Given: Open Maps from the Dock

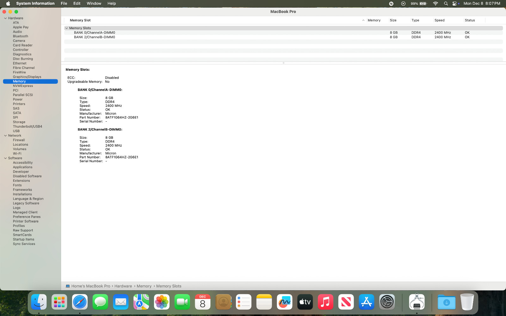Looking at the screenshot, I should click(x=141, y=302).
